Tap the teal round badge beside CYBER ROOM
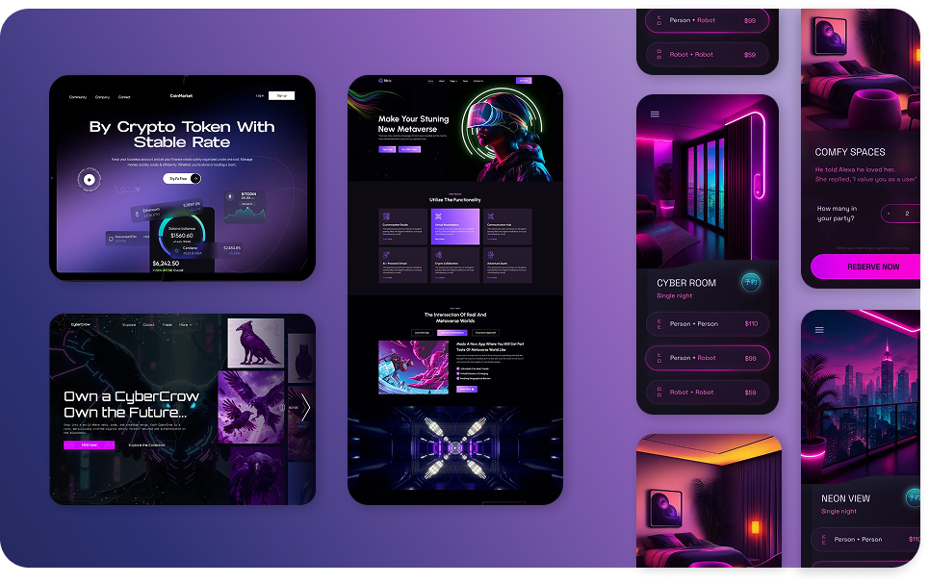Viewport: 929px width, 584px height. 752,282
